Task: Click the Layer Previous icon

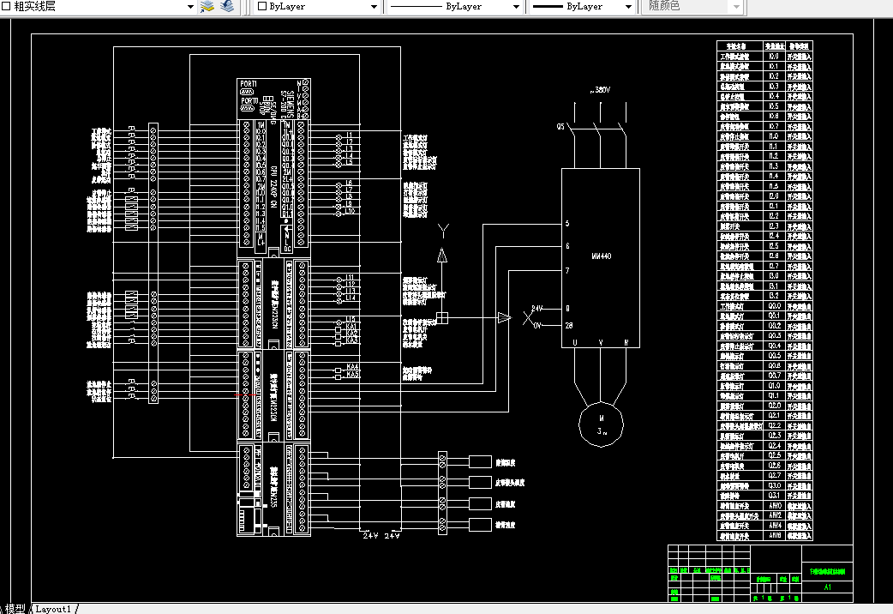Action: coord(226,7)
